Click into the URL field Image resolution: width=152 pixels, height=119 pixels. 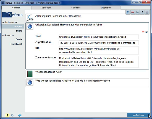pyautogui.click(x=99, y=50)
